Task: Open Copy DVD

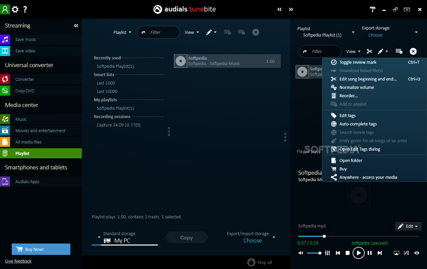Action: (x=41, y=91)
